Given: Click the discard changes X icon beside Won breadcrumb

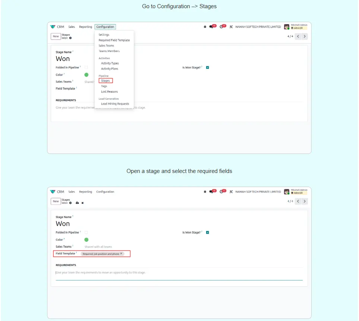Looking at the screenshot, I should tap(82, 203).
